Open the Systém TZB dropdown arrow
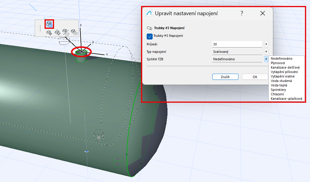 tap(266, 59)
